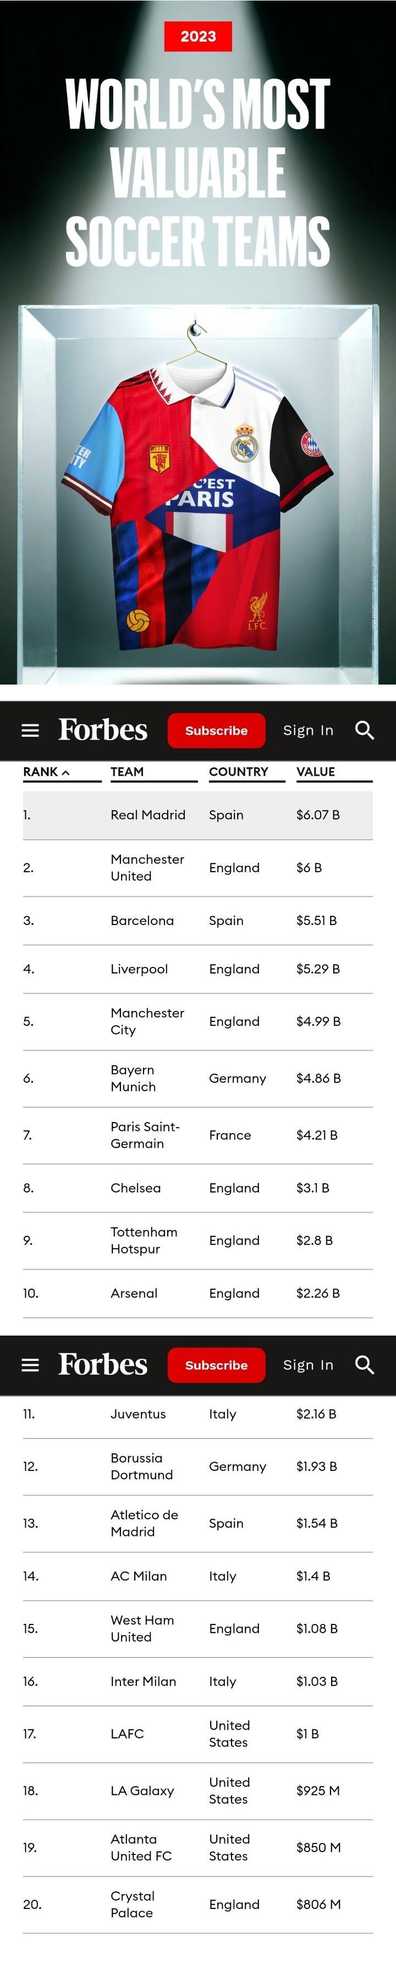Sort table by VALUE column header
This screenshot has height=1964, width=396.
point(315,772)
